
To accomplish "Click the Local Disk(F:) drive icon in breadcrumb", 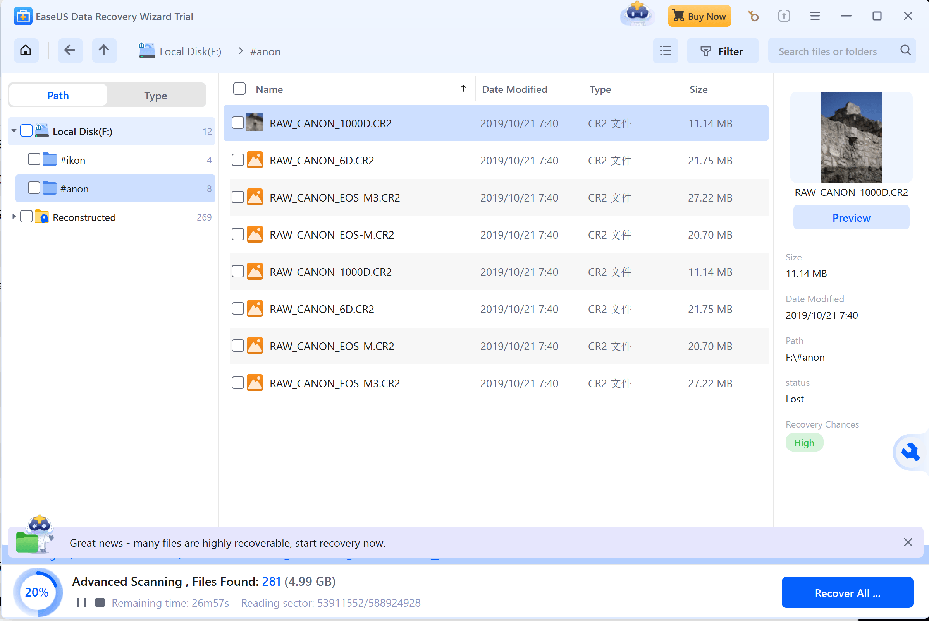I will (x=146, y=51).
